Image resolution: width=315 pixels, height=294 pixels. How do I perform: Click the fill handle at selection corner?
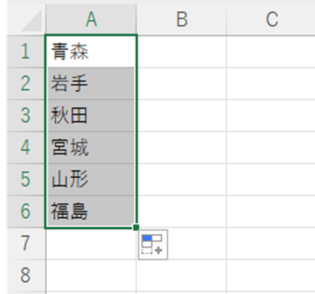[136, 228]
